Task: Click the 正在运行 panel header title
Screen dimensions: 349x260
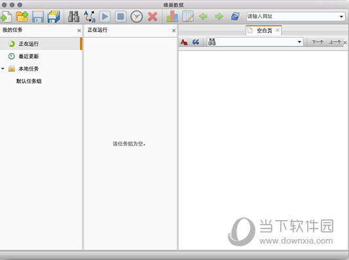Action: (98, 30)
